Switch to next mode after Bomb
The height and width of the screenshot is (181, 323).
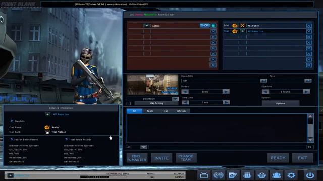[226, 92]
